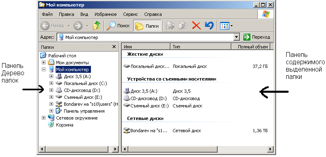Click the blue Undo arrow icon
This screenshot has height=157, width=326.
tap(209, 26)
